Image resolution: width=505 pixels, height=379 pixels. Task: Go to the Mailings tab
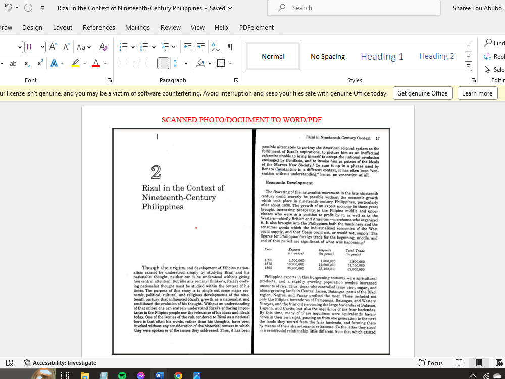pos(137,27)
